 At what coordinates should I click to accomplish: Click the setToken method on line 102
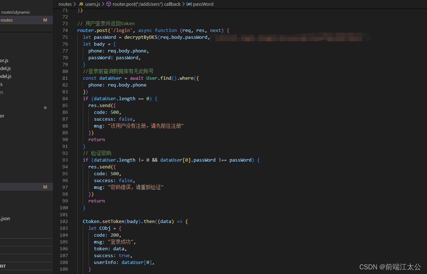113,222
